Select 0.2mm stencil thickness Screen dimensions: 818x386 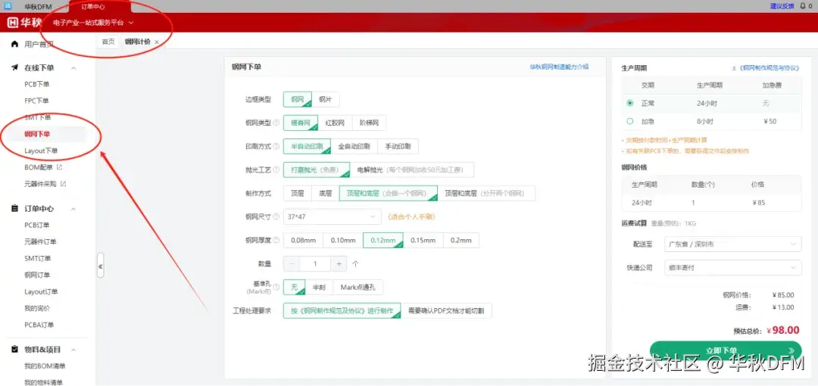461,241
